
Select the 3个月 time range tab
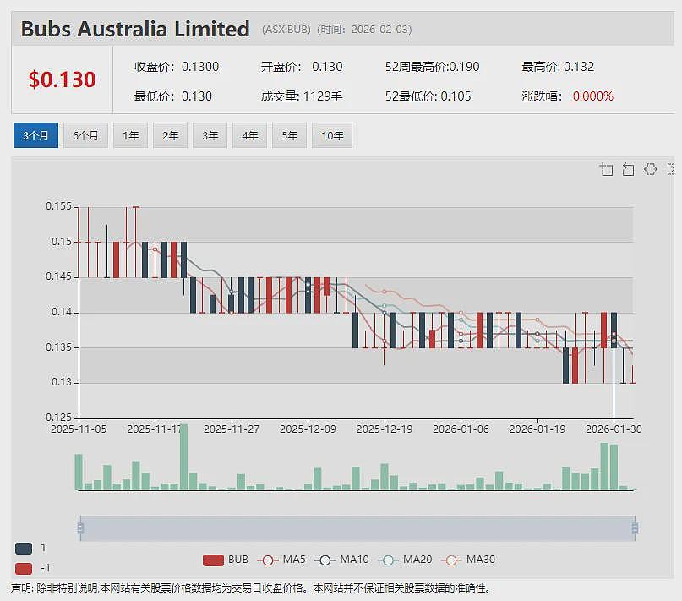pos(35,135)
